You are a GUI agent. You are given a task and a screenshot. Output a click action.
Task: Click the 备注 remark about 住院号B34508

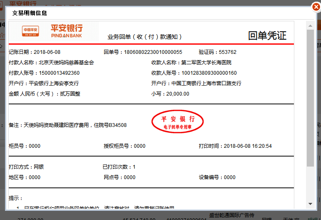tap(68, 125)
